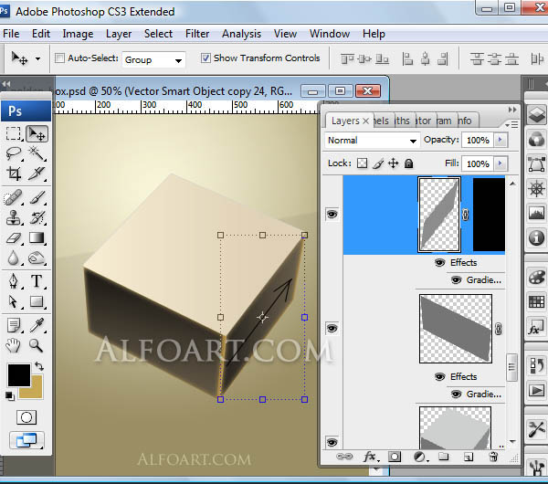This screenshot has width=548, height=484.
Task: Collapse the Layers panel group arrows
Action: pos(512,110)
